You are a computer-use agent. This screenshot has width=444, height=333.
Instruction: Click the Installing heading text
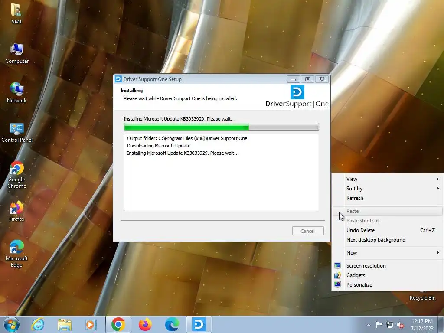[132, 91]
